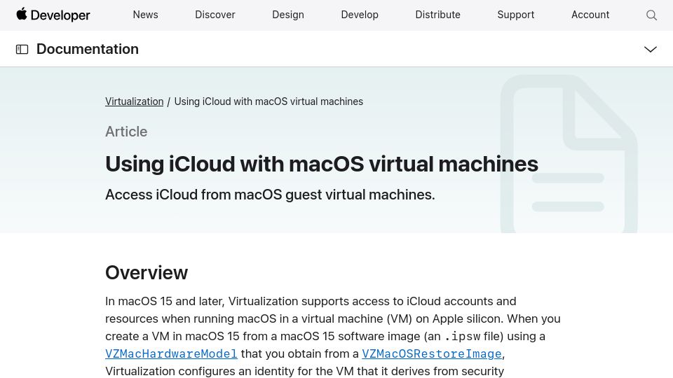Follow the VZMacOSRestoreImage link
The image size is (673, 378).
point(432,354)
